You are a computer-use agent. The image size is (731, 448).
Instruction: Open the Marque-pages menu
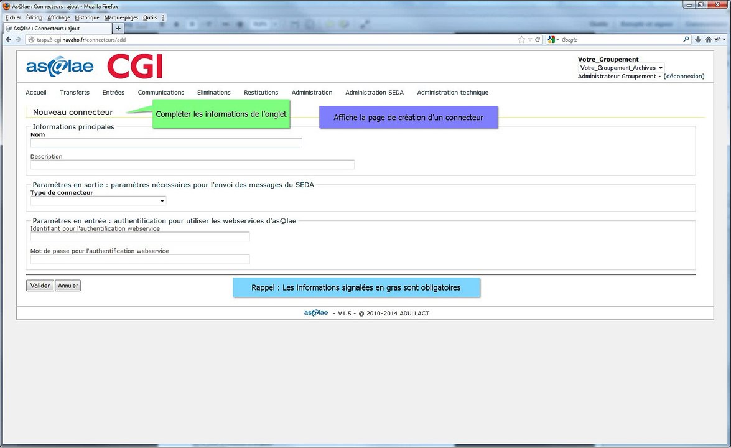point(121,17)
